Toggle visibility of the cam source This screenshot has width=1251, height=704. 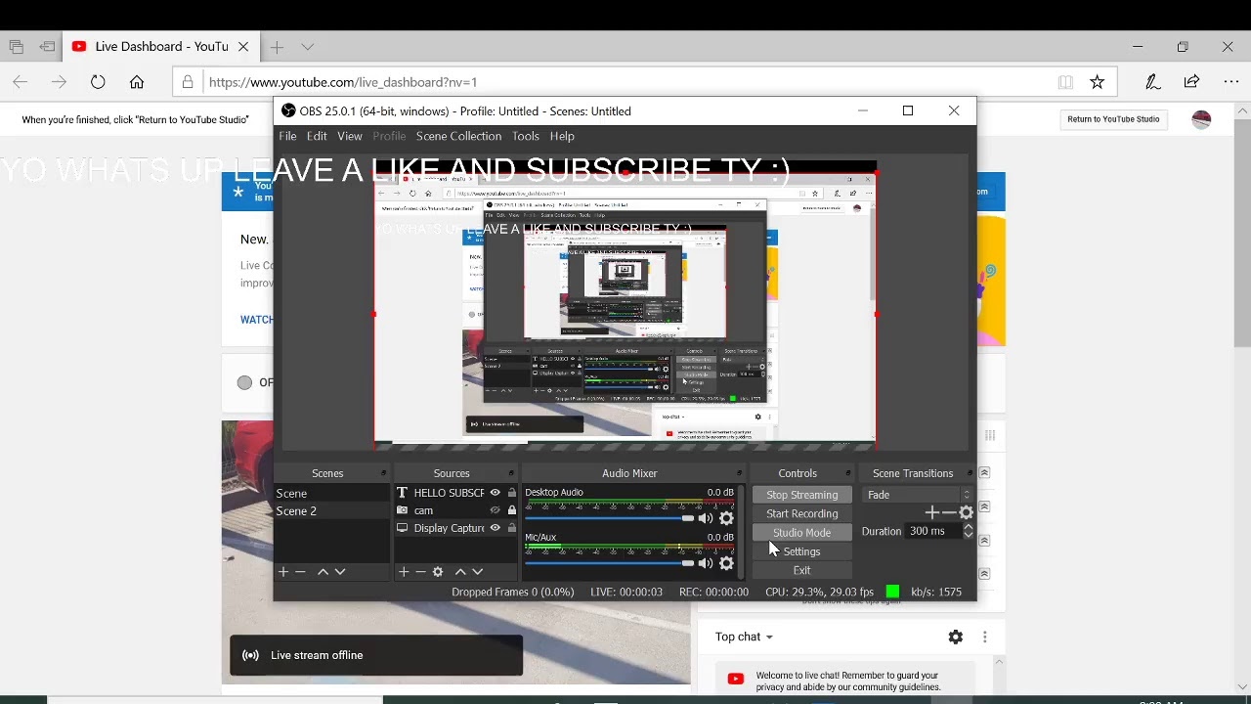(x=495, y=510)
